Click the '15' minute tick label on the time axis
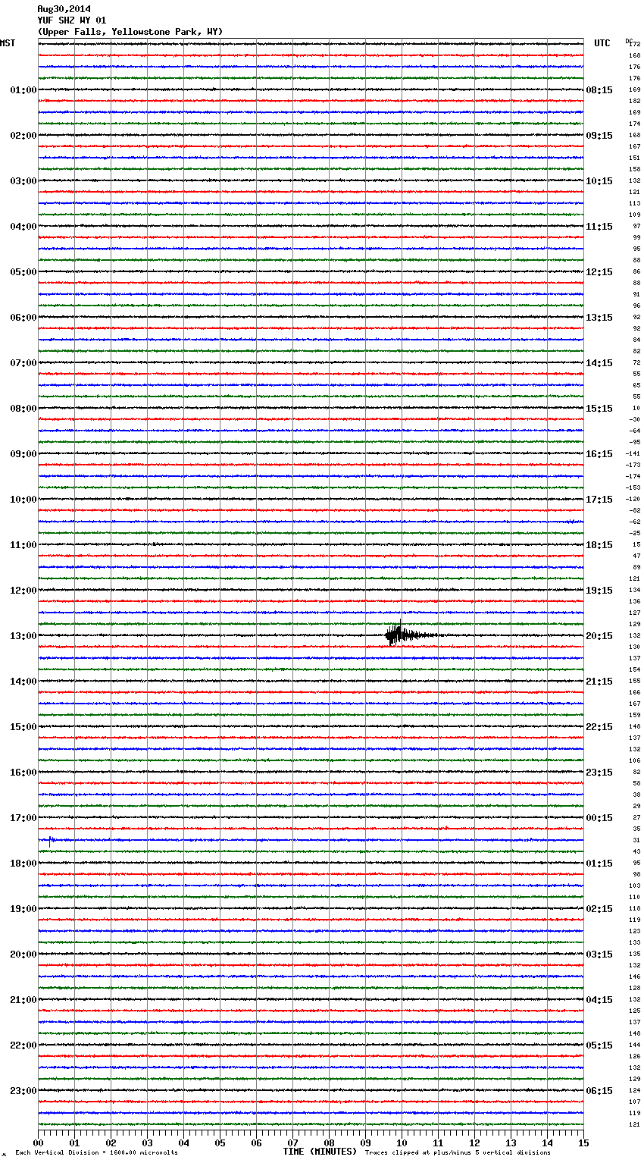Screen dimensions: 644x1163 tap(583, 1143)
